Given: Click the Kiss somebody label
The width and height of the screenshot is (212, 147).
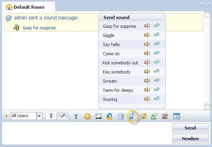Looking at the screenshot, I should [117, 72].
